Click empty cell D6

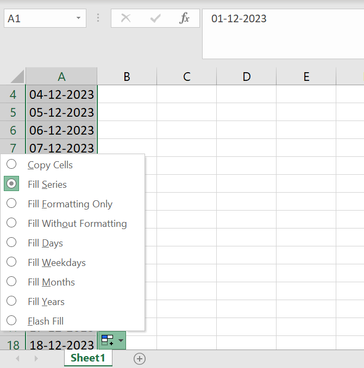(246, 130)
